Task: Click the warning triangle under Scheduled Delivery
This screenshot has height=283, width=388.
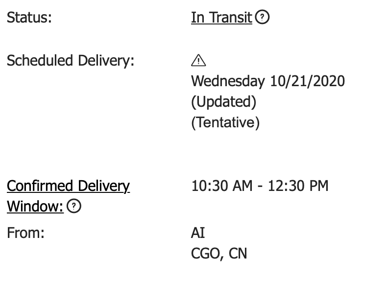Action: tap(198, 60)
